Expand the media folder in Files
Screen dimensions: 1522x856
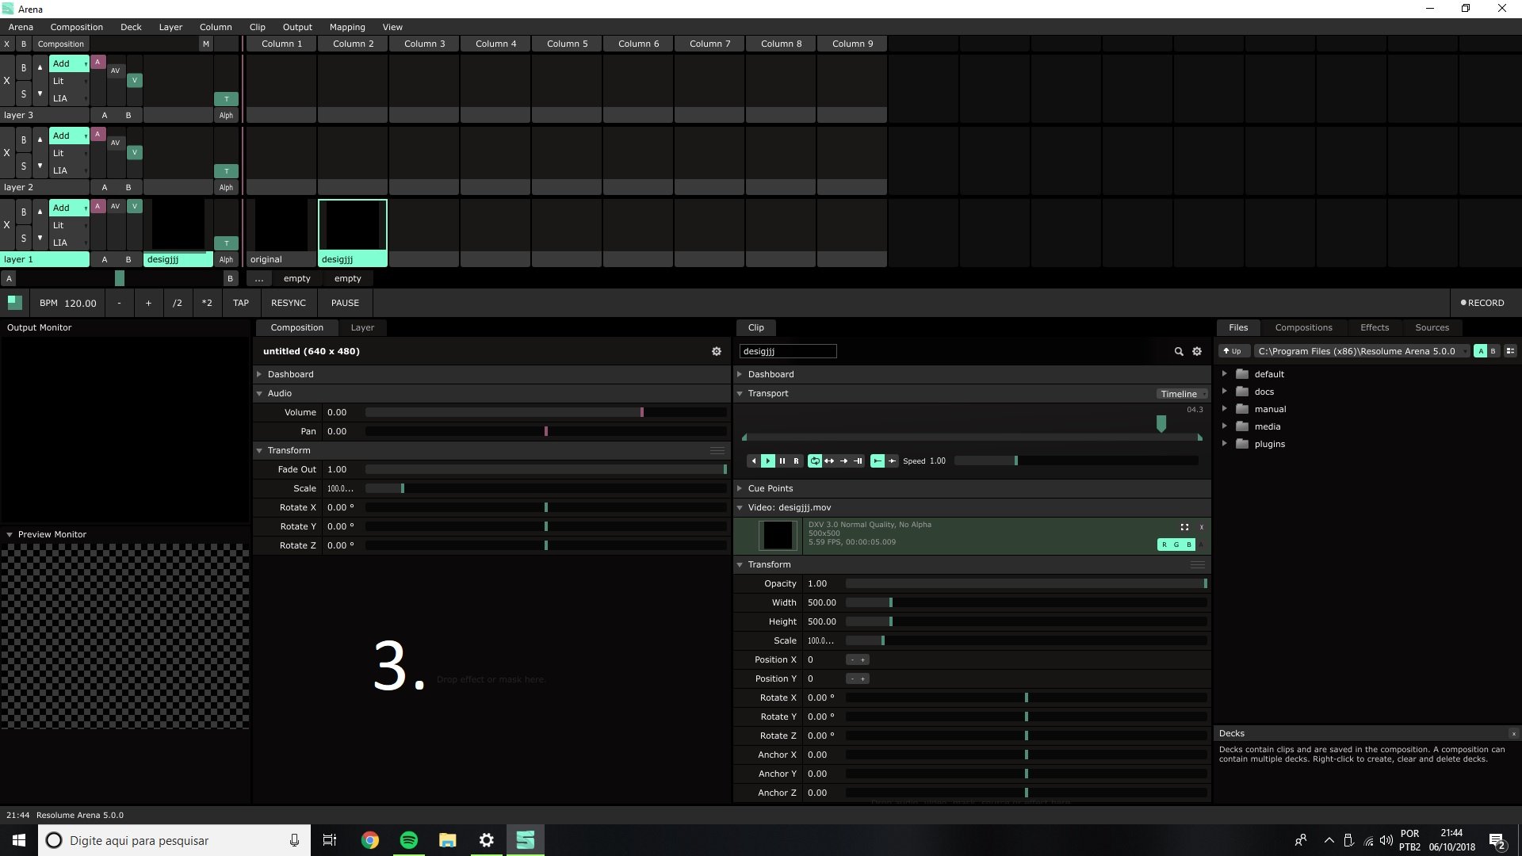click(x=1225, y=426)
